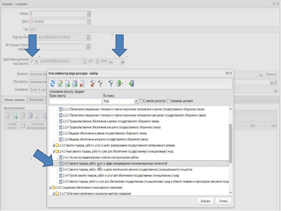This screenshot has height=211, width=281.
Task: Open the year dropdown showing 17
Action: tap(37, 61)
